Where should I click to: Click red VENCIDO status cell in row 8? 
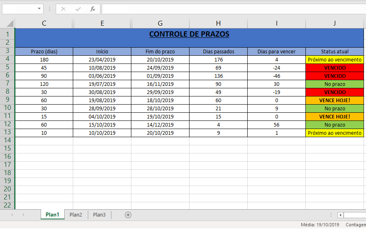[x=335, y=92]
